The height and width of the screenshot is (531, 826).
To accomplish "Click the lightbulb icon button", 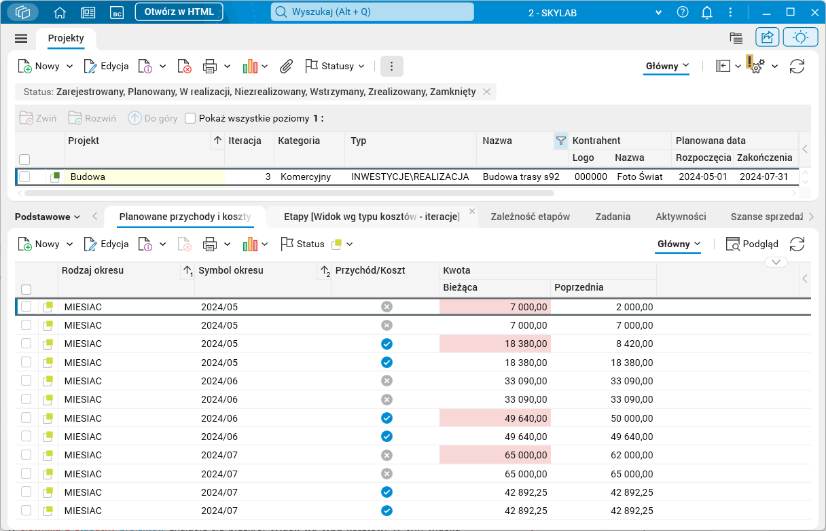I will pos(800,37).
